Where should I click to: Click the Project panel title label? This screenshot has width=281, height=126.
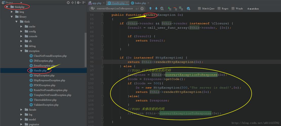pyautogui.click(x=9, y=3)
